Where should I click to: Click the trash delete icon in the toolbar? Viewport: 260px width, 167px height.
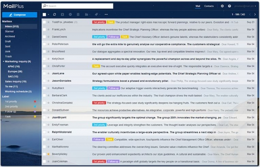[78, 15]
